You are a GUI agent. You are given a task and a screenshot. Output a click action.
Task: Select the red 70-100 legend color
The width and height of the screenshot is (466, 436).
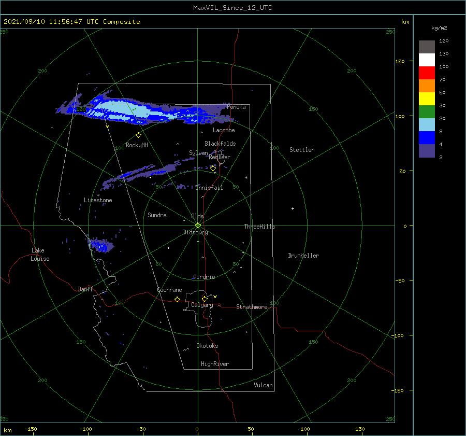click(x=427, y=73)
